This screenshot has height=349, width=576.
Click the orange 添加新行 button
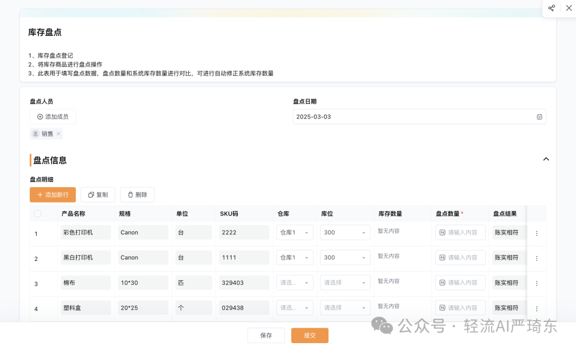(x=52, y=194)
